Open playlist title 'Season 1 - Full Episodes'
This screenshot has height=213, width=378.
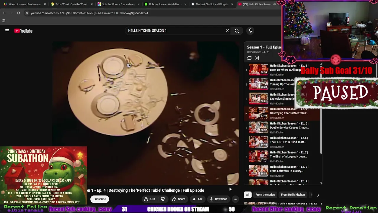[x=264, y=47]
